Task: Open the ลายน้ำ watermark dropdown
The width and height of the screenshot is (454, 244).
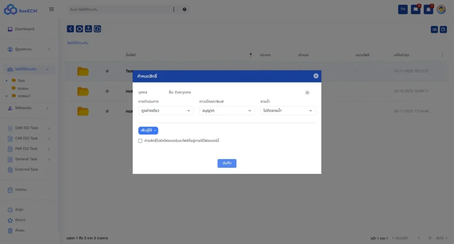Action: click(288, 111)
